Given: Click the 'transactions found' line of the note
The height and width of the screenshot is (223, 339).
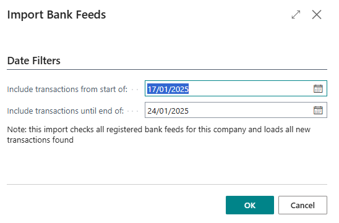Looking at the screenshot, I should tap(40, 140).
